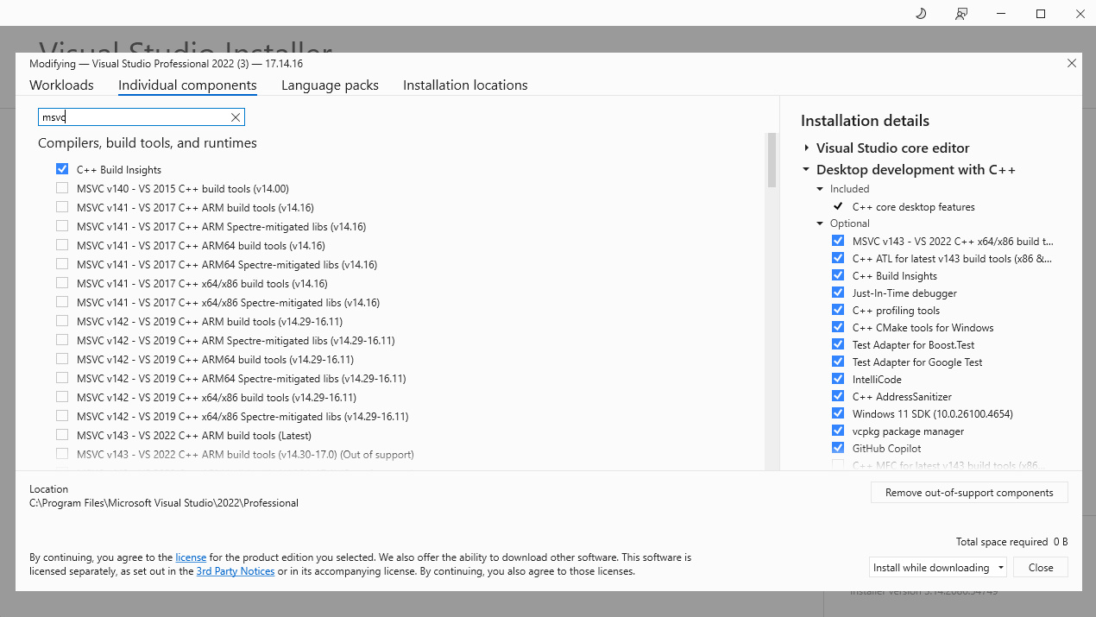Expand Visual Studio core editor node
Screen dimensions: 1096x617
tap(806, 148)
